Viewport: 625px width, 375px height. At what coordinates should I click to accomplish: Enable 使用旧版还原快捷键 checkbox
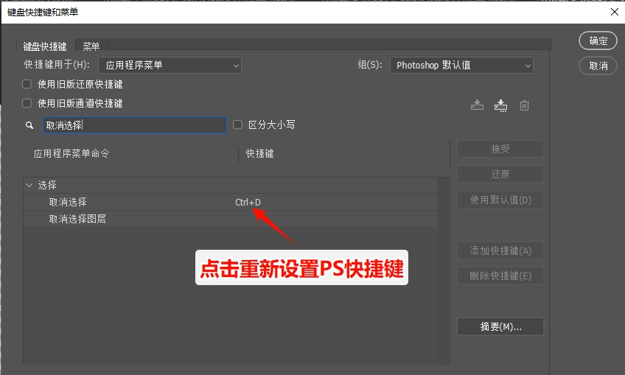(27, 84)
